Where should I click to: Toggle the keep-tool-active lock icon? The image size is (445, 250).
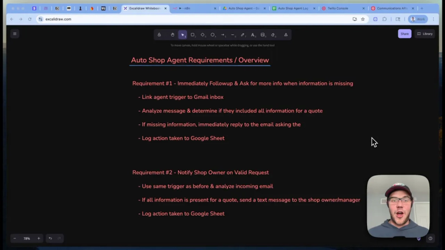pos(159,35)
